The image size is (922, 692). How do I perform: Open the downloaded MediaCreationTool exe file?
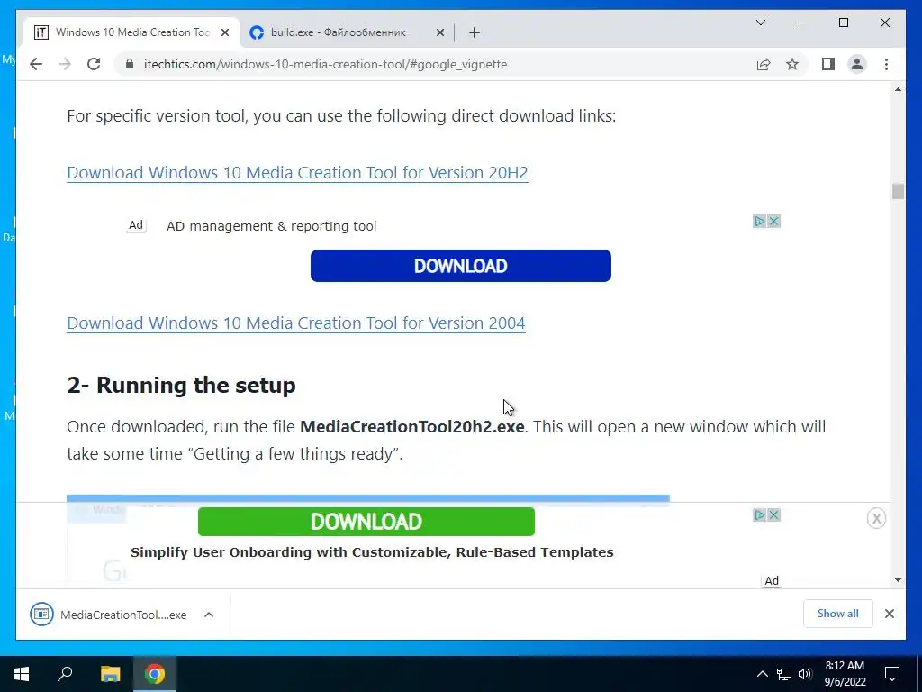pyautogui.click(x=109, y=615)
